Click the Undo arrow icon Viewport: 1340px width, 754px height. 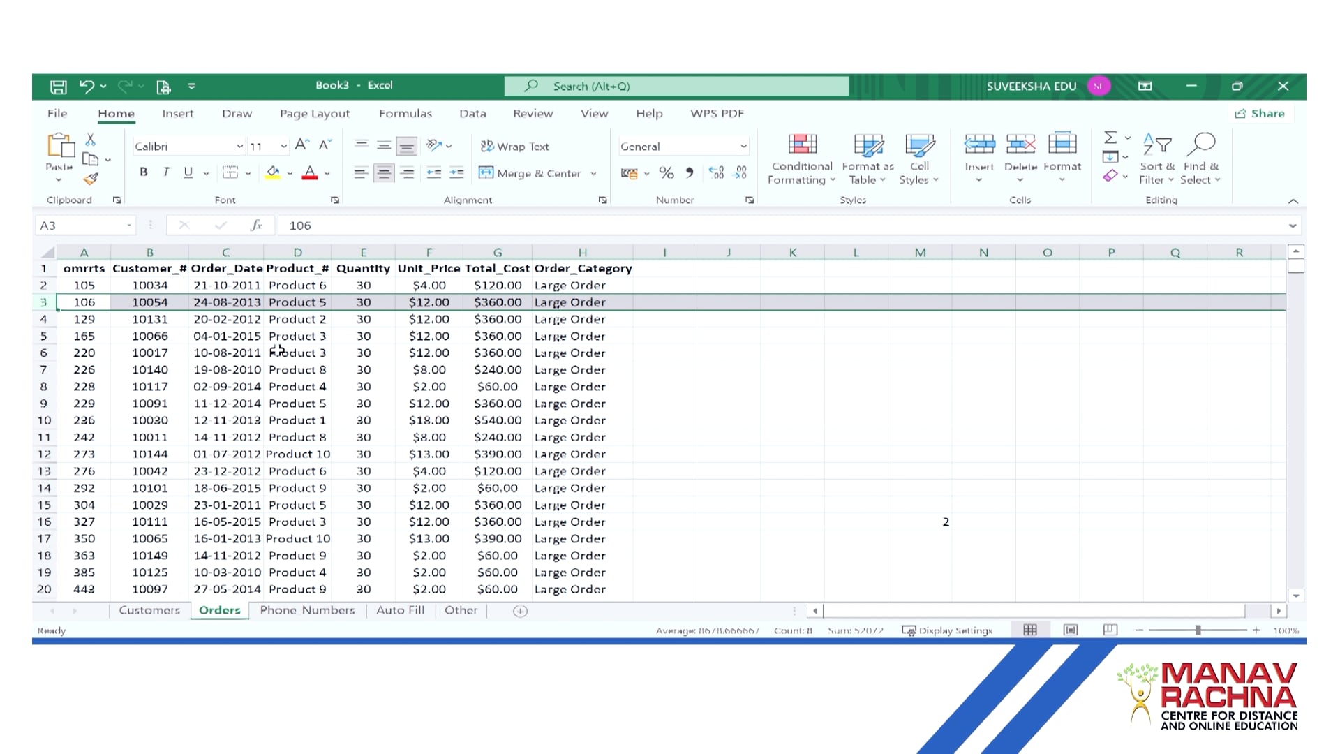coord(87,86)
